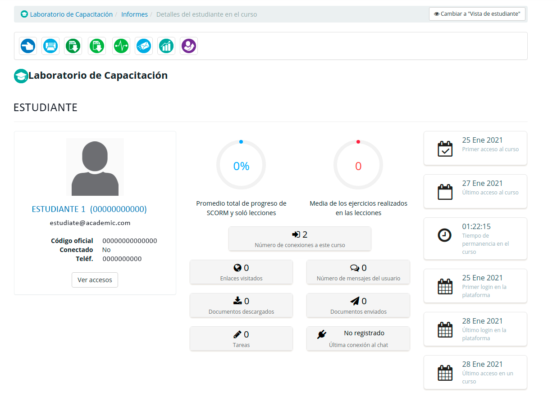The height and width of the screenshot is (401, 557).
Task: Select the Tiempo de permanencia card
Action: coord(475,239)
